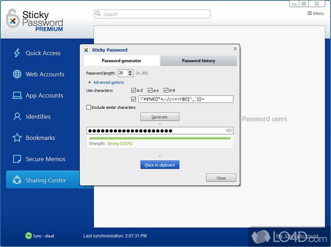Show password with the eye icon
This screenshot has height=247, width=331.
[229, 130]
